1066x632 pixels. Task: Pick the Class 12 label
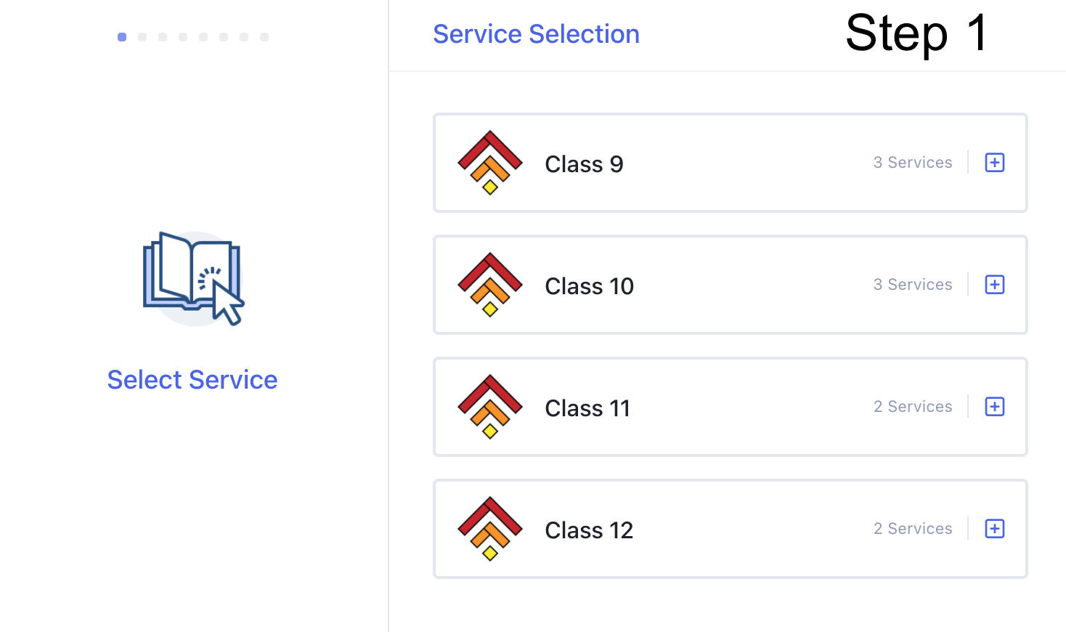(589, 530)
